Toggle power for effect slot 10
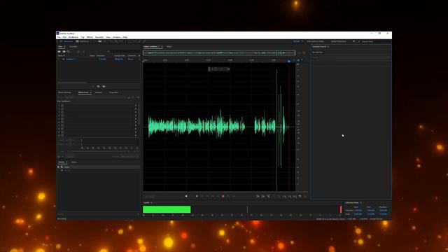The image size is (448, 252). pyautogui.click(x=62, y=135)
